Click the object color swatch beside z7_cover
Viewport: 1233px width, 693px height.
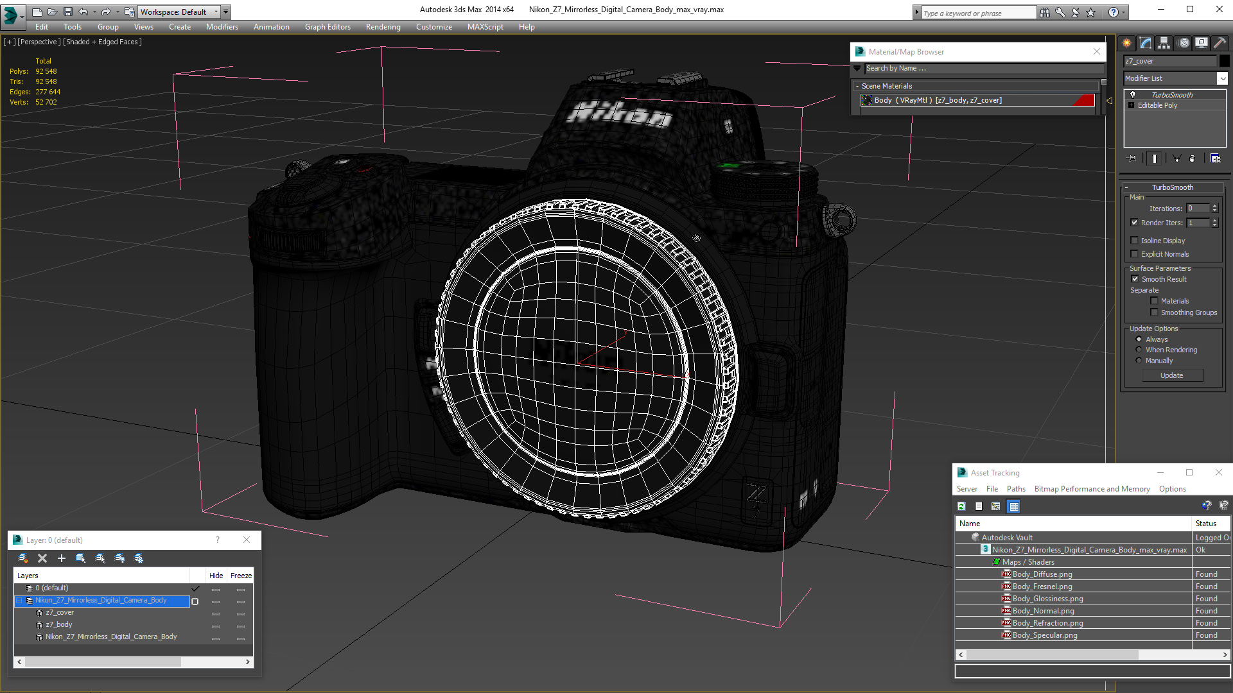coord(1225,61)
